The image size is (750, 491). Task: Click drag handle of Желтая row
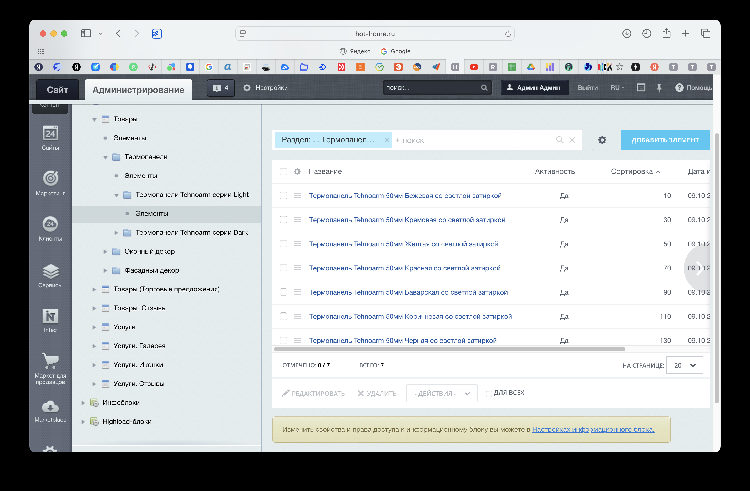[297, 244]
